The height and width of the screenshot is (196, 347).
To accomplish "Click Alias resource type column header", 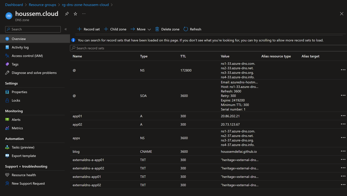I will pyautogui.click(x=276, y=56).
